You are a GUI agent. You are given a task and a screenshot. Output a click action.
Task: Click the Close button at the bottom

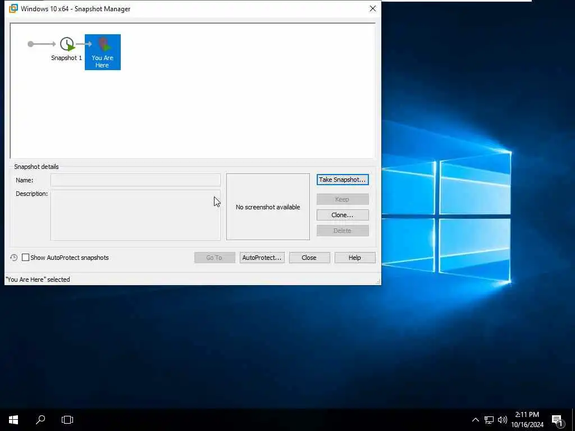click(309, 258)
